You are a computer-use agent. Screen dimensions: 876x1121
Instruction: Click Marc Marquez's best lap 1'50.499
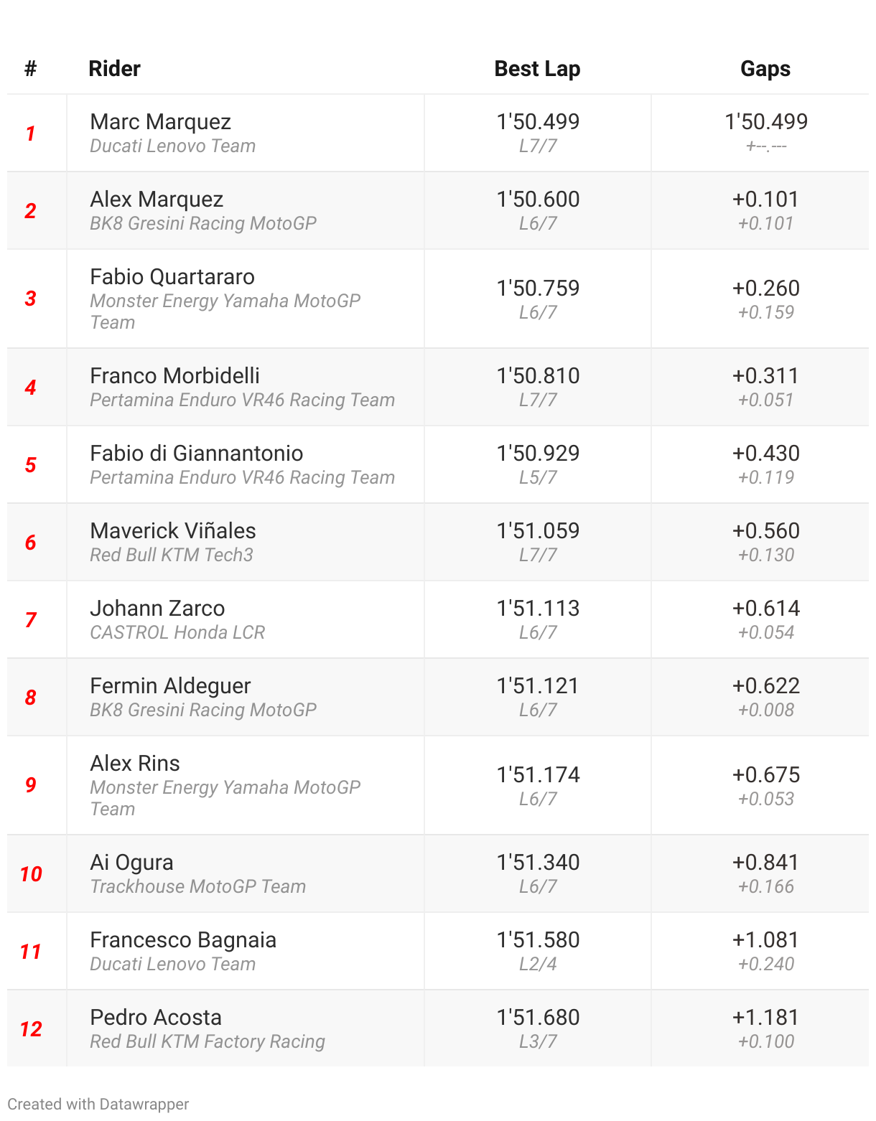pyautogui.click(x=538, y=122)
